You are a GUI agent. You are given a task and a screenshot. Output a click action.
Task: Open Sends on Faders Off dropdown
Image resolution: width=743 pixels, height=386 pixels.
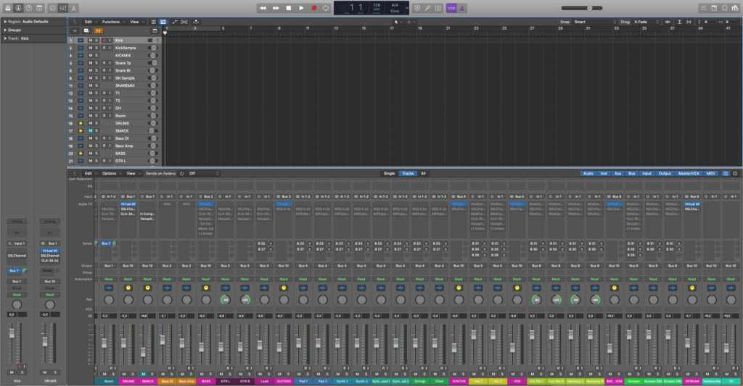pos(204,173)
